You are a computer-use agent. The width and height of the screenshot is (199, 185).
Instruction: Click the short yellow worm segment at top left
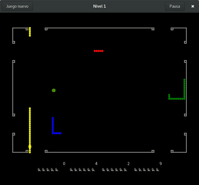pos(30,32)
